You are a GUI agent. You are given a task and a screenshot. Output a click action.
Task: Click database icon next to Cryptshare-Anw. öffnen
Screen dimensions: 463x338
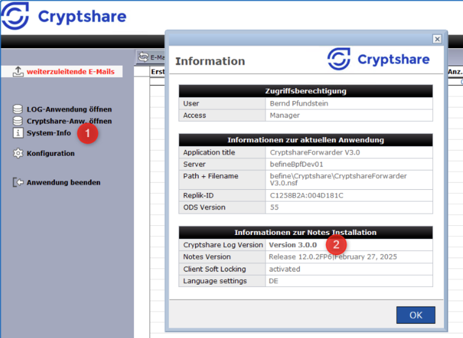coord(18,121)
